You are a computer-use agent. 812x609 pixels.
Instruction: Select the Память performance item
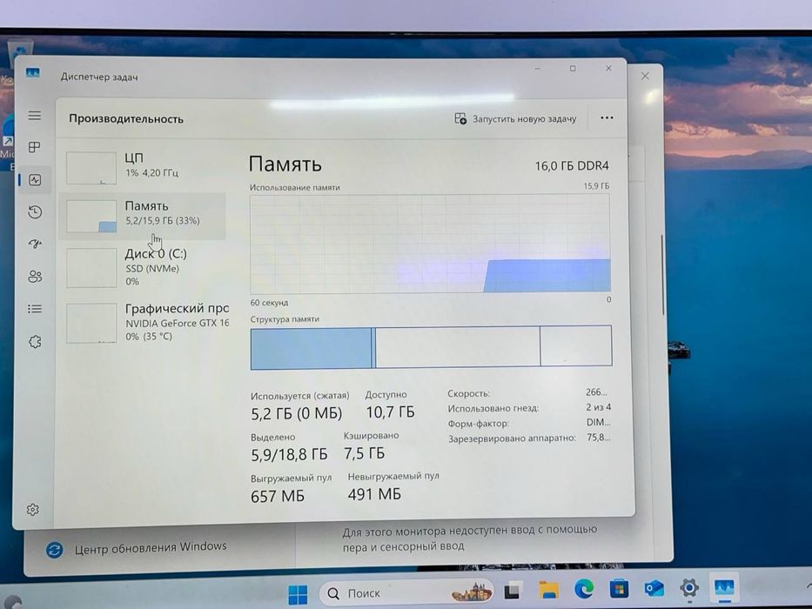coord(143,216)
